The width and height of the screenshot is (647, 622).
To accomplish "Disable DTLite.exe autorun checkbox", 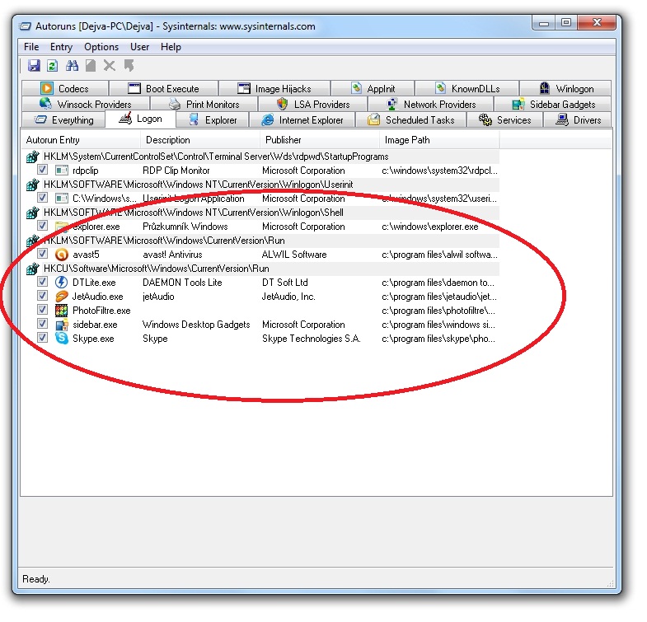I will pyautogui.click(x=42, y=282).
